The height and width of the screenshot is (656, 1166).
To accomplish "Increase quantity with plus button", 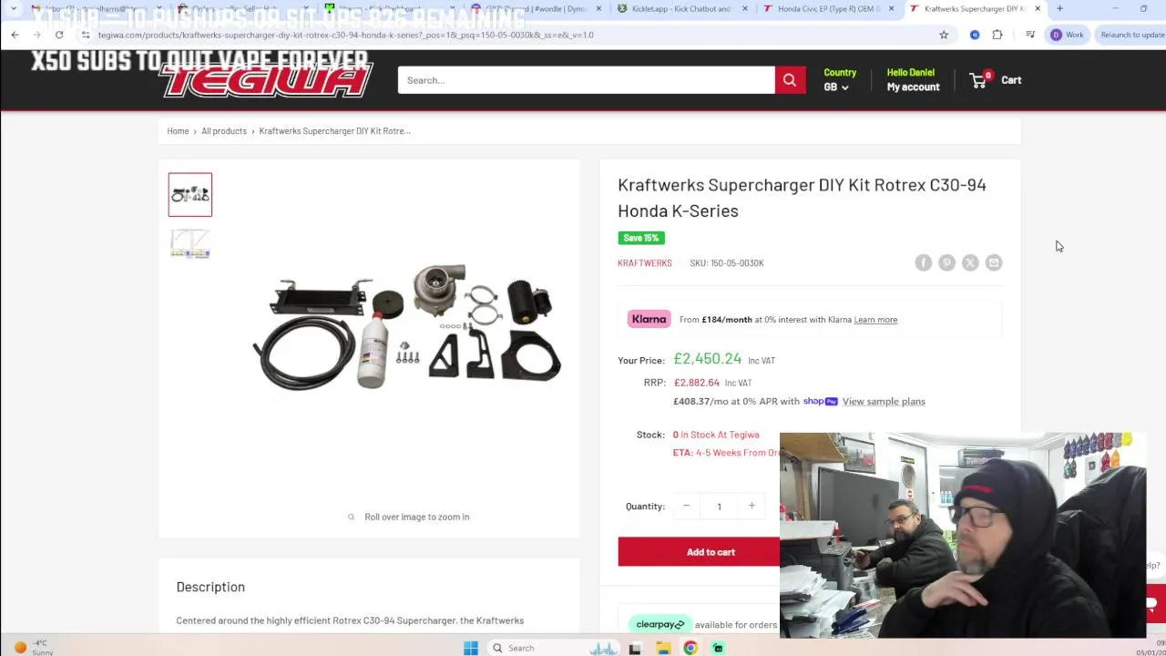I will point(752,506).
